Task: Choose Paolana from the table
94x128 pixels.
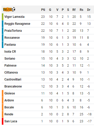Action: point(10,45)
